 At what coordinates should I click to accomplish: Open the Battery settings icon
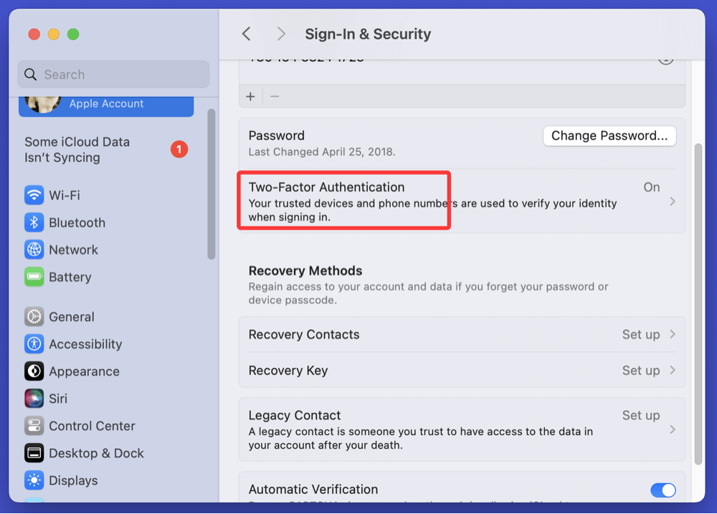34,277
